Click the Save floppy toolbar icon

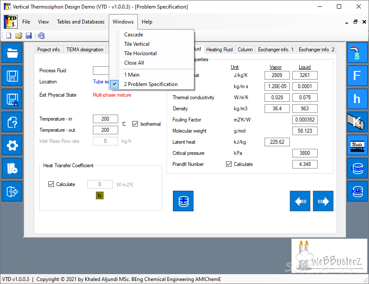click(29, 36)
